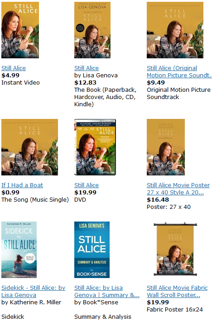Click the soundtrack album cover thumbnail
This screenshot has width=212, height=321.
pyautogui.click(x=175, y=30)
